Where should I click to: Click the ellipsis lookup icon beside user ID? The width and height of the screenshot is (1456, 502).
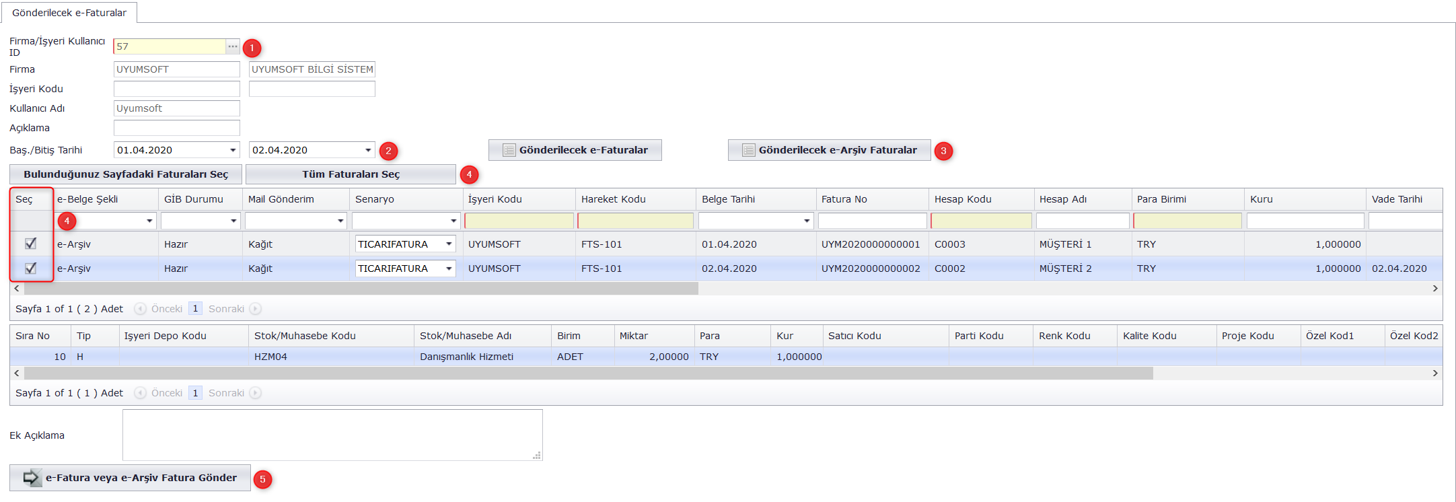coord(233,46)
